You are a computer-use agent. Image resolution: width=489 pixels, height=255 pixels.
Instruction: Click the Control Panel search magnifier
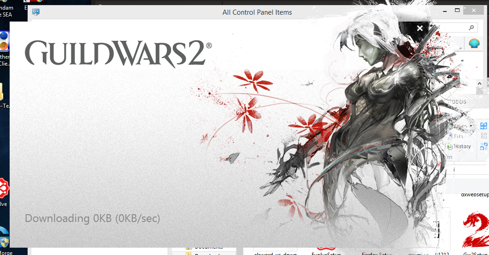(x=471, y=28)
